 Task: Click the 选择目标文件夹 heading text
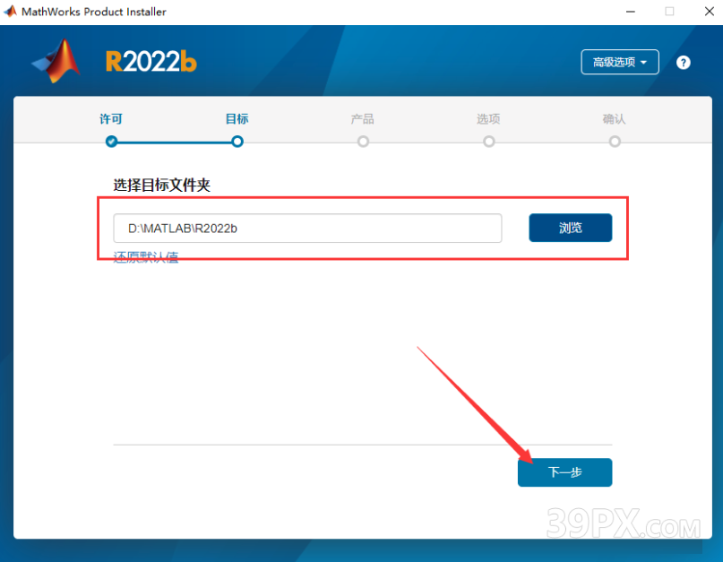(162, 185)
